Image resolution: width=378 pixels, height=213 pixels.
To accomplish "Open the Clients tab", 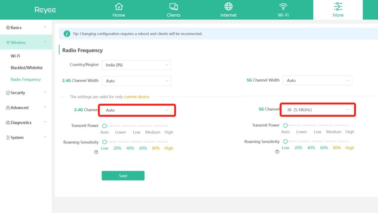I will (173, 10).
